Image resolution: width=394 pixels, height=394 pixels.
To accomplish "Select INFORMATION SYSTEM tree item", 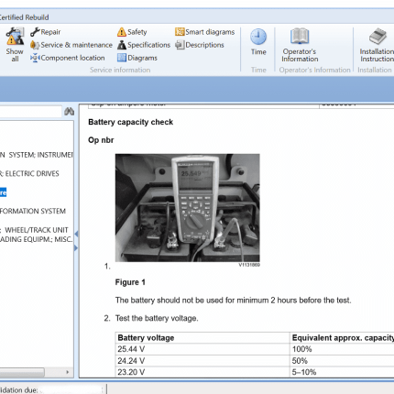I will click(x=33, y=211).
